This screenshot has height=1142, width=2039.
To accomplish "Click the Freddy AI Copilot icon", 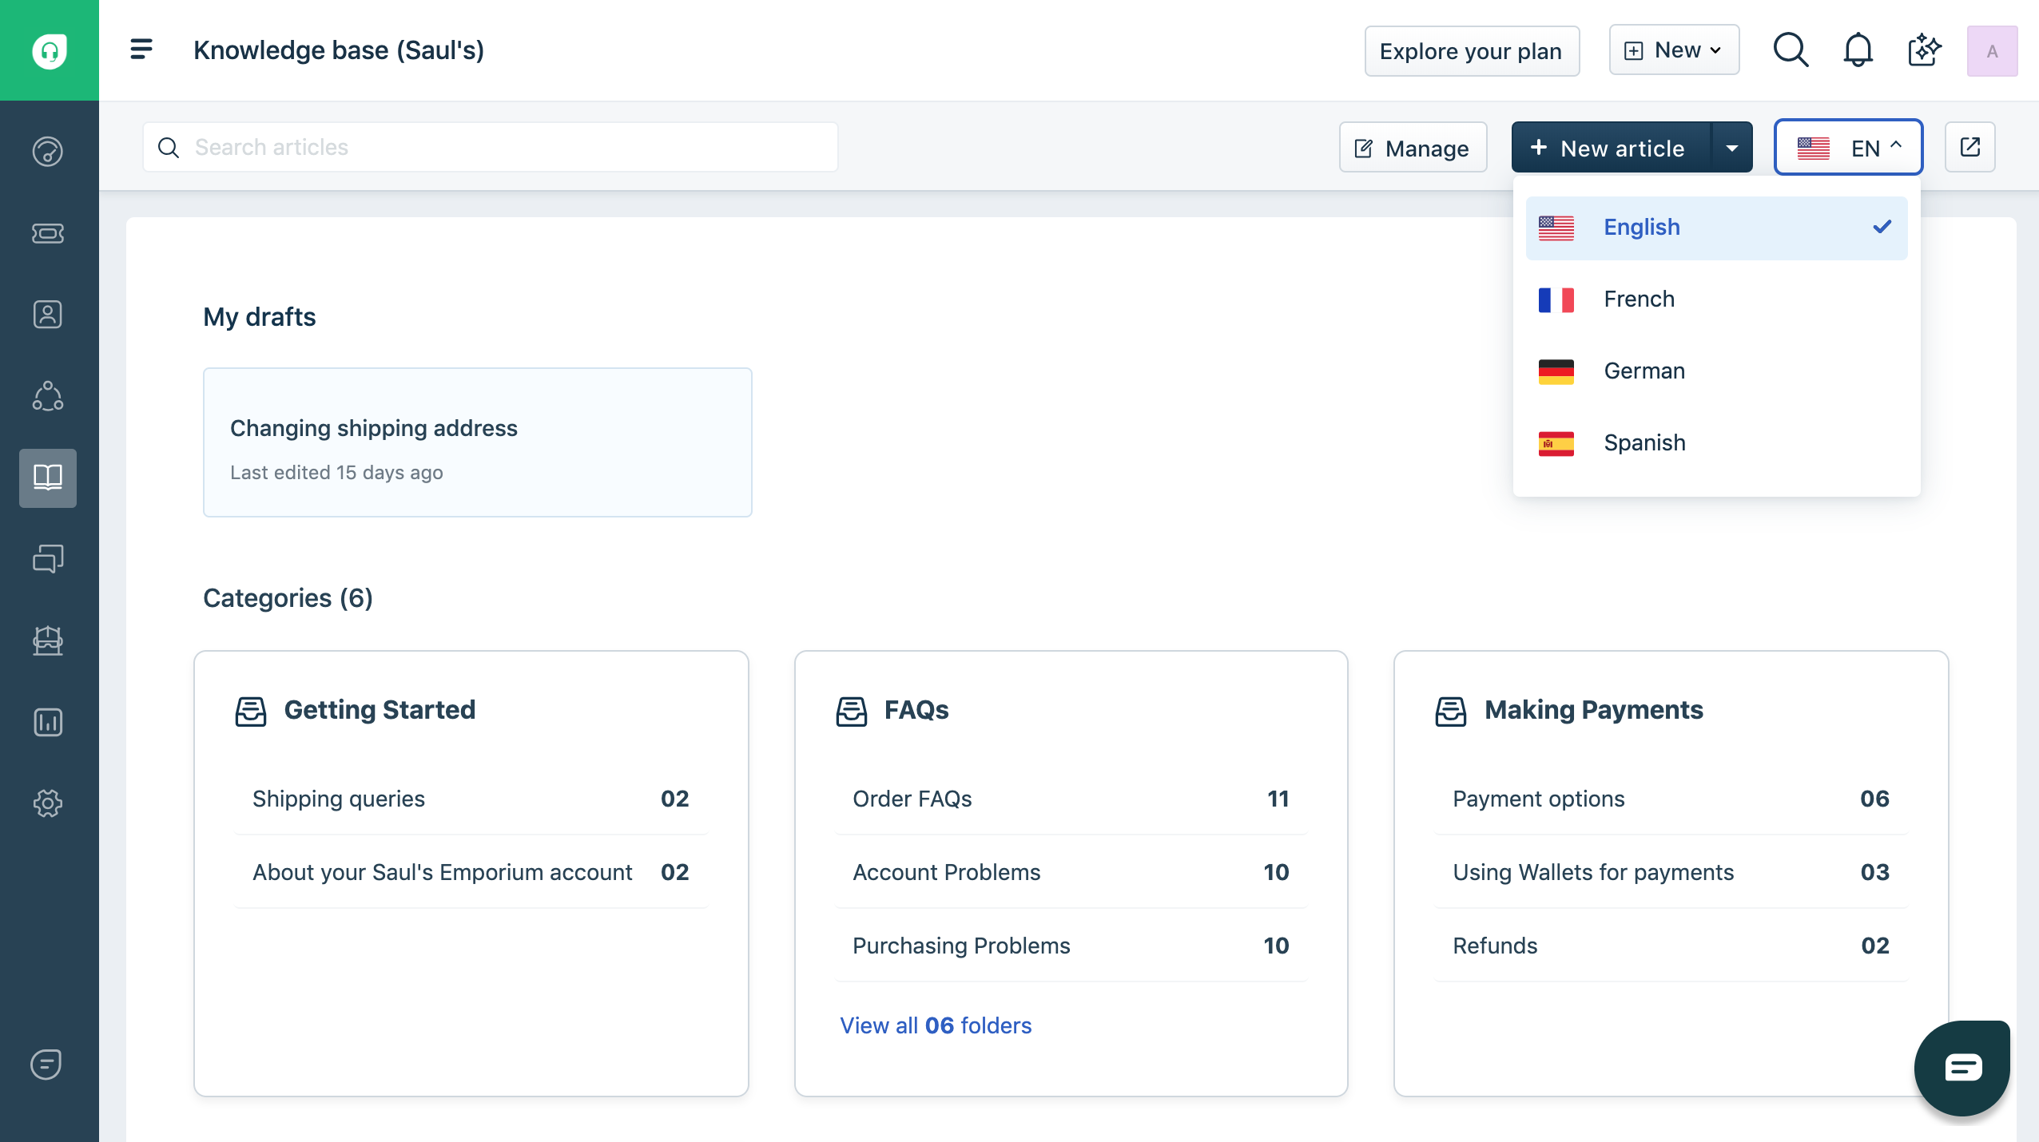I will point(1923,50).
